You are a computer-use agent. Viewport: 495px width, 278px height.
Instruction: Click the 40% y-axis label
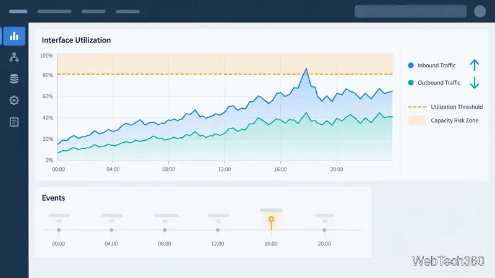pos(48,117)
